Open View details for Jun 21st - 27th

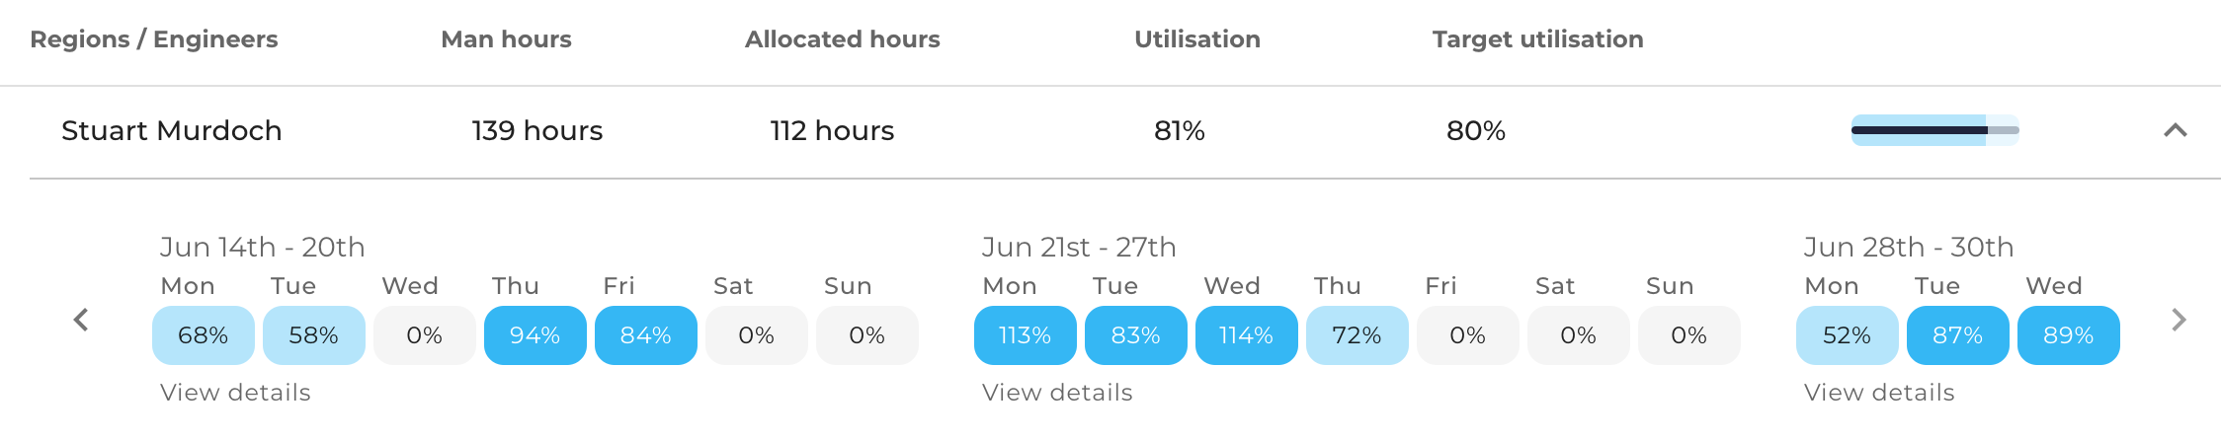1057,393
